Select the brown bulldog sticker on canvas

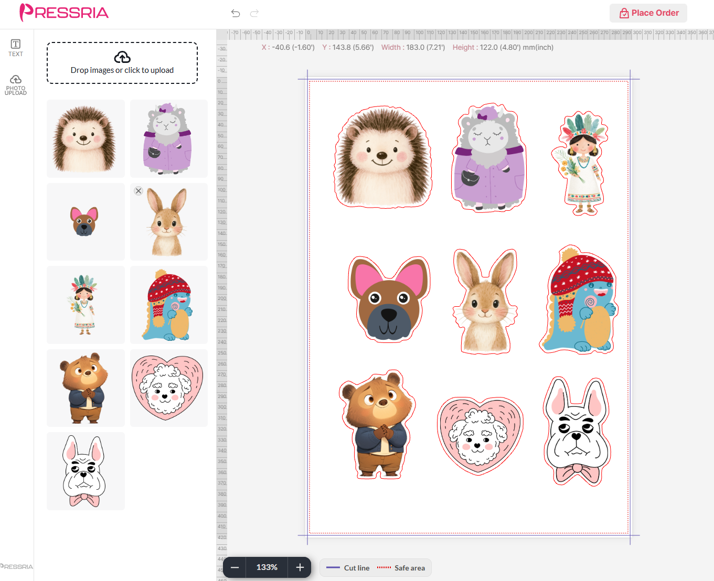(389, 299)
